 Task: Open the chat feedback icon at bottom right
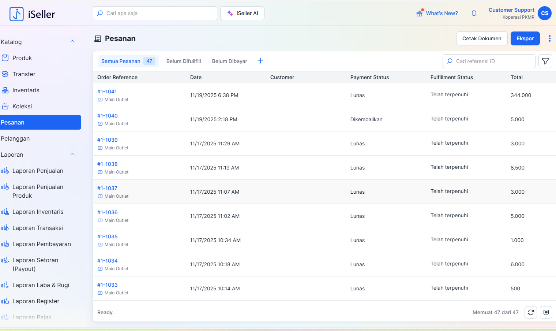tap(546, 312)
